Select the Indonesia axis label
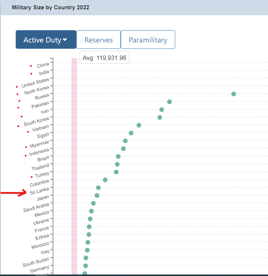 [x=39, y=152]
